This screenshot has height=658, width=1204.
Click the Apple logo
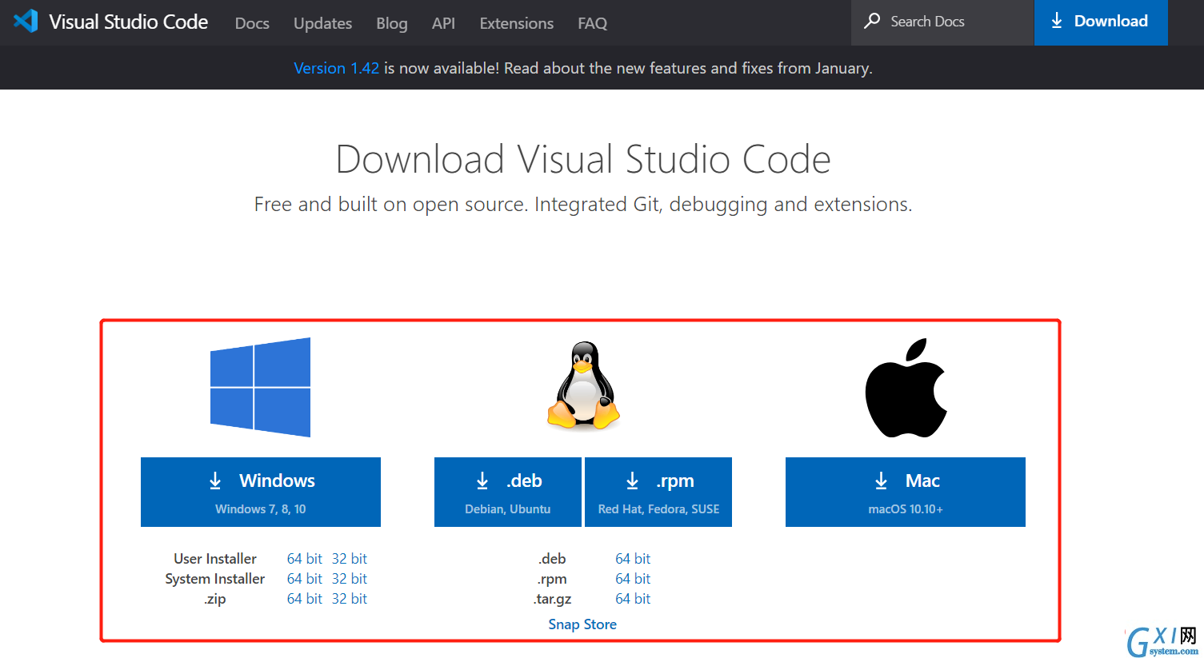(906, 388)
